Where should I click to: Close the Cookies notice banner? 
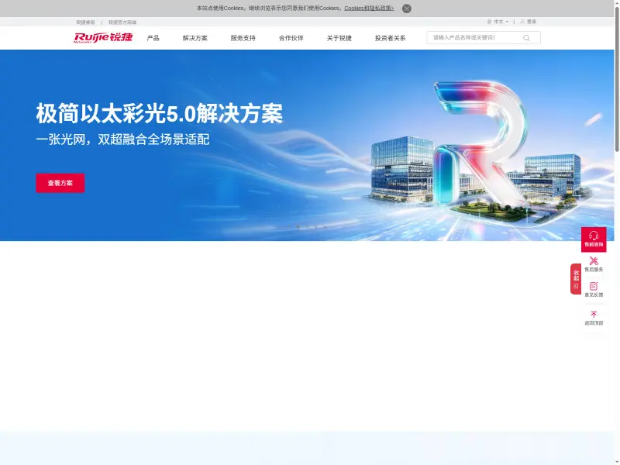(406, 9)
